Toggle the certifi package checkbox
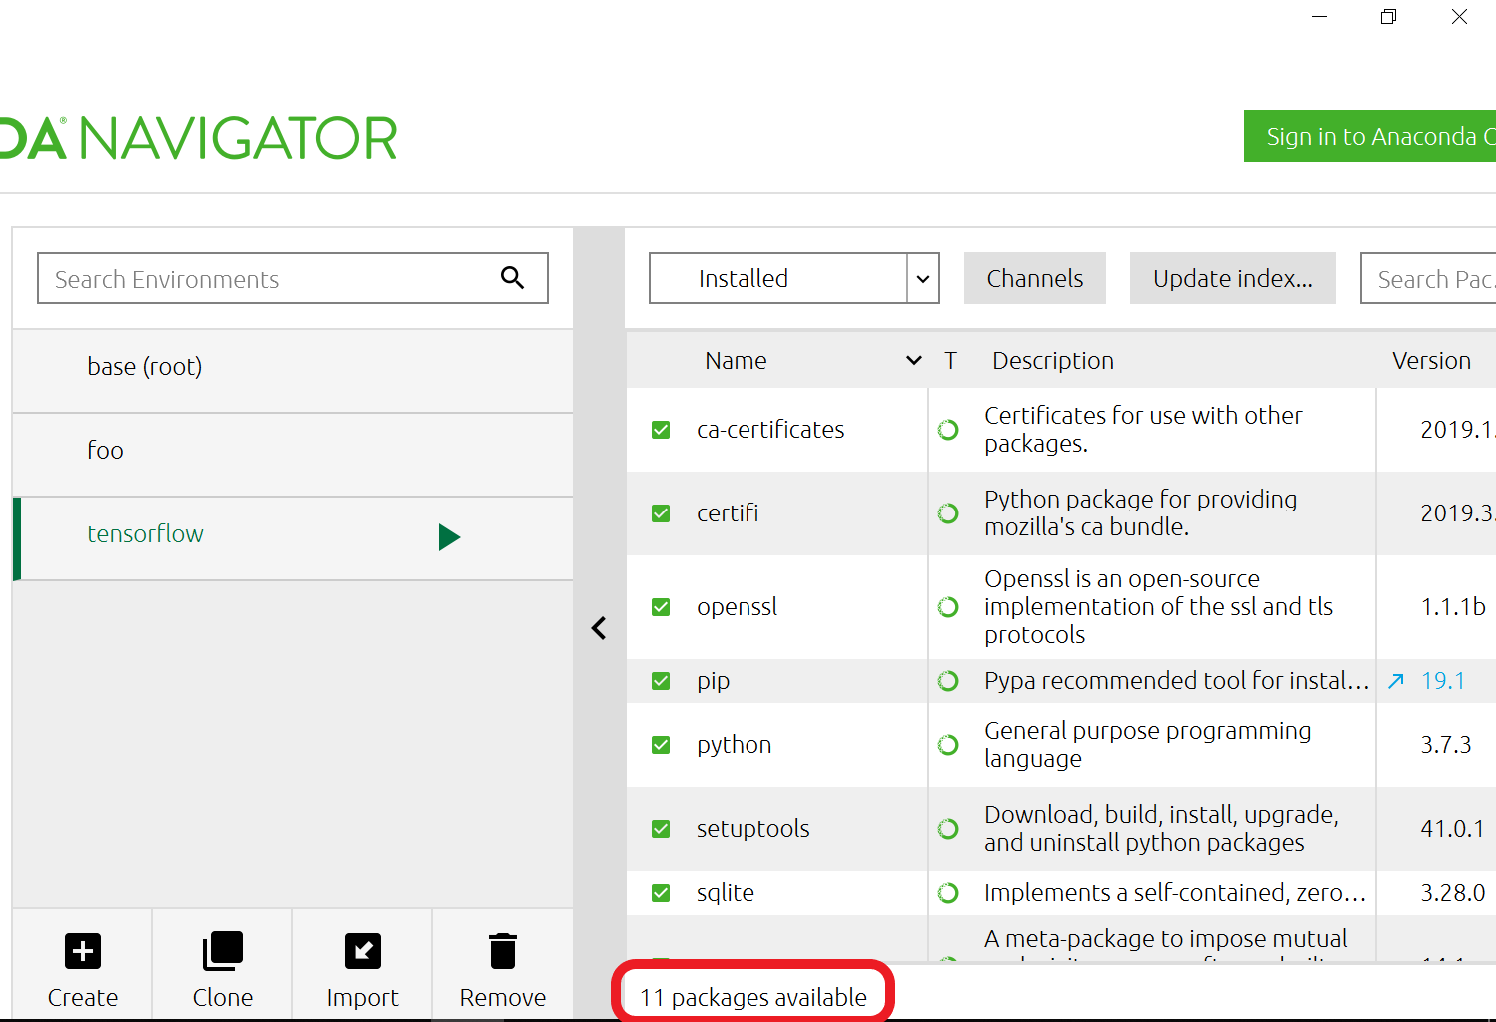1496x1022 pixels. pyautogui.click(x=661, y=513)
